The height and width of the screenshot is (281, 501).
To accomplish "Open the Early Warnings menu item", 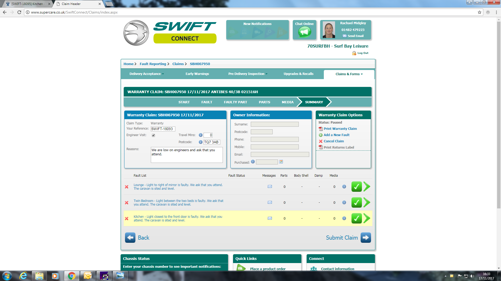I will pos(197,74).
